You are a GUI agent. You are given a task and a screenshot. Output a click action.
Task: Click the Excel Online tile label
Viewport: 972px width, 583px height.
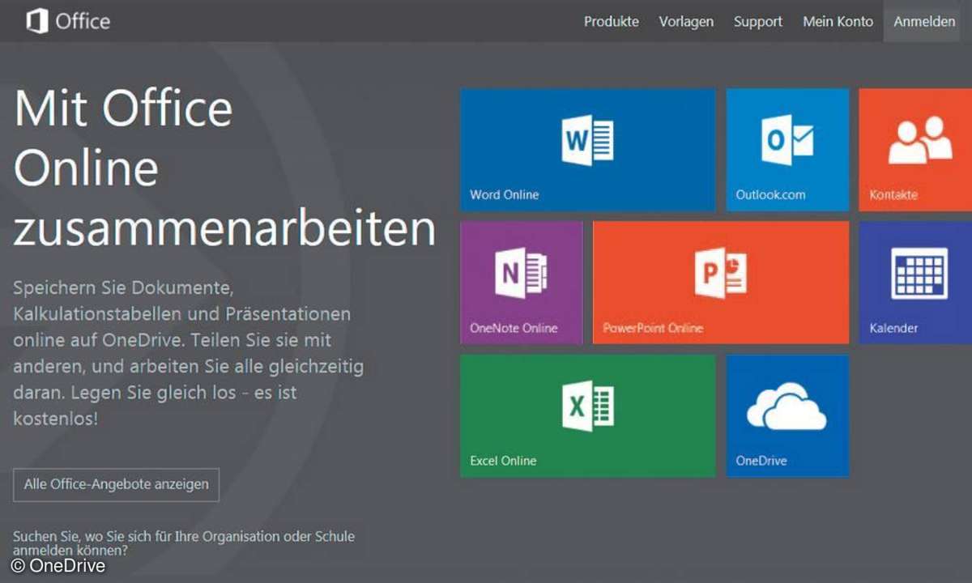(x=503, y=461)
